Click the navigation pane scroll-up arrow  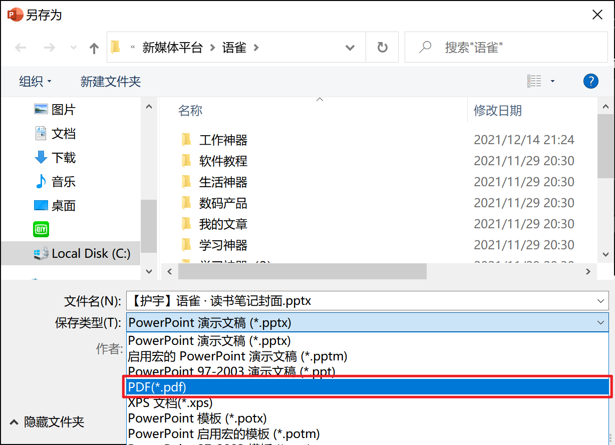pos(149,106)
